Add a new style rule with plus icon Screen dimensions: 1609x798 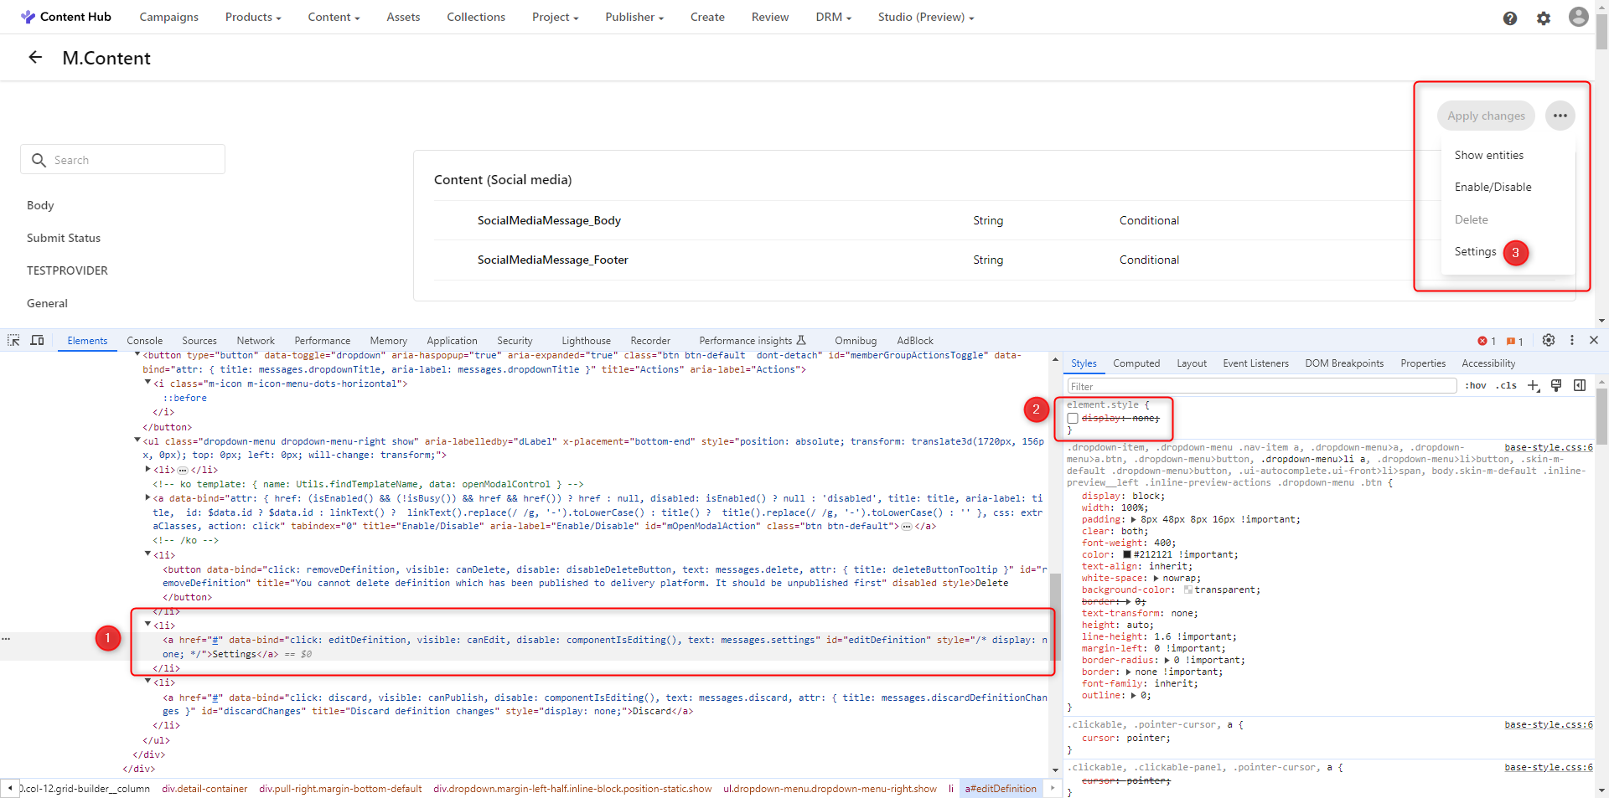1534,385
